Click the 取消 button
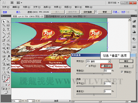 tap(126, 66)
